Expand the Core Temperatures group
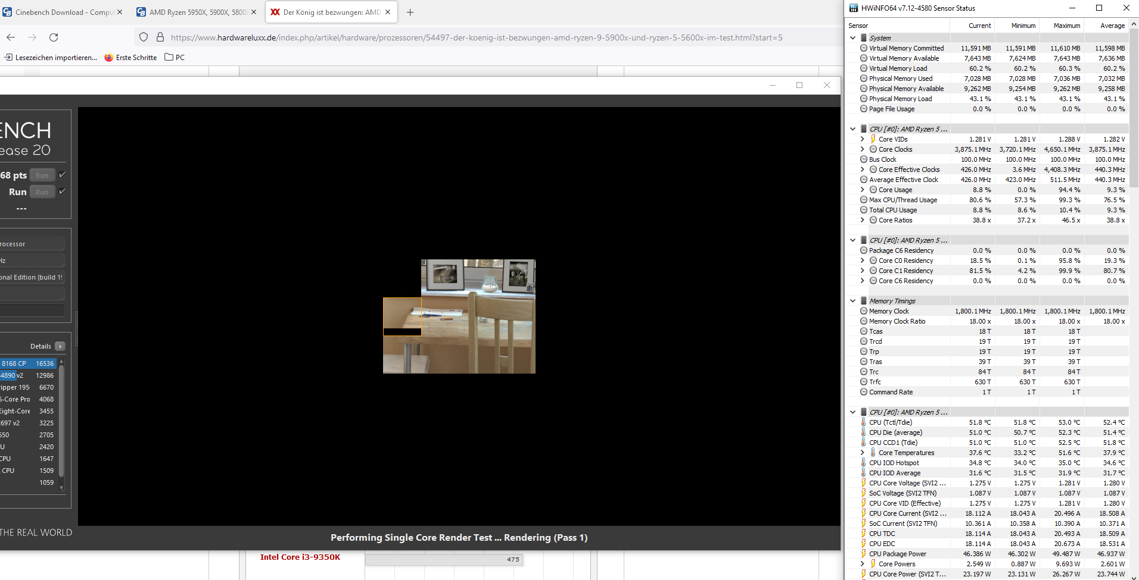The width and height of the screenshot is (1139, 580). 862,453
